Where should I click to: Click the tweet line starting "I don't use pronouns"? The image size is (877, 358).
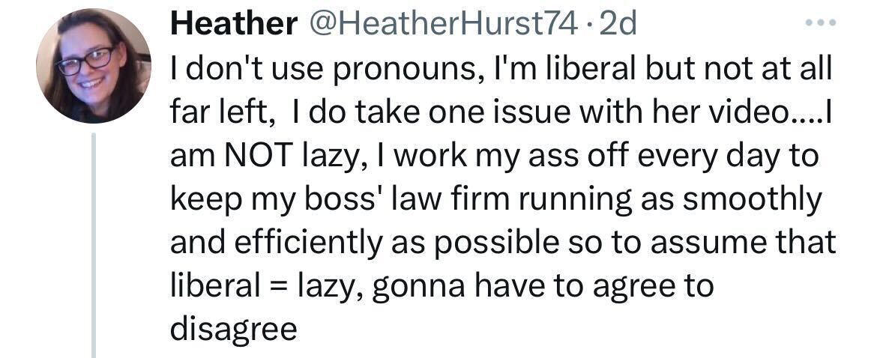tap(501, 69)
